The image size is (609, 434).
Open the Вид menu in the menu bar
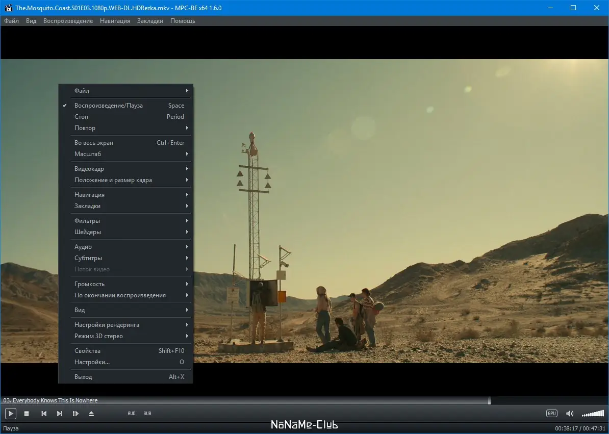(31, 21)
